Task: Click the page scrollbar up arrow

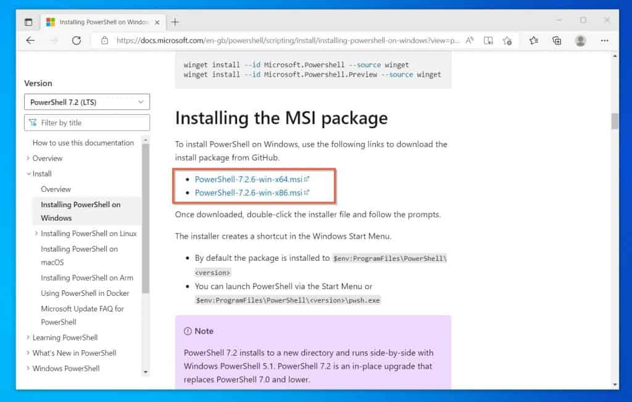Action: pyautogui.click(x=615, y=56)
